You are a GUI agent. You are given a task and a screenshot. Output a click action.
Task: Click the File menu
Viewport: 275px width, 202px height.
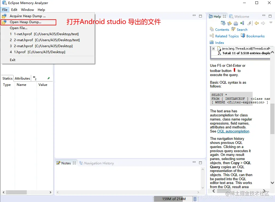(x=5, y=10)
